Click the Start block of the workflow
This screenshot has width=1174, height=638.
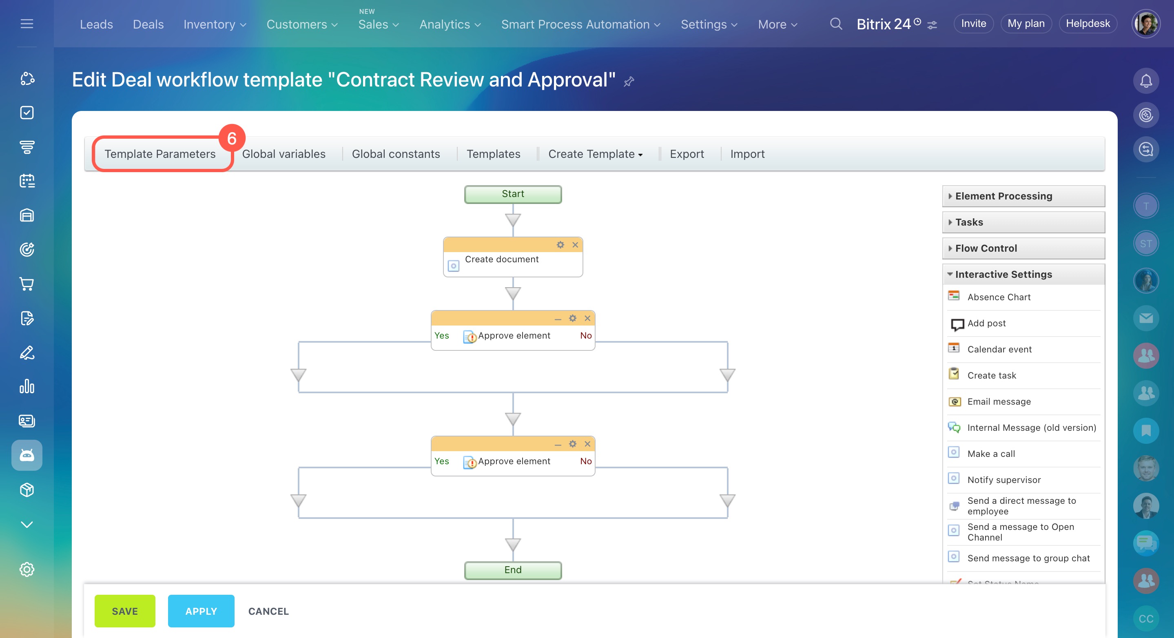513,194
